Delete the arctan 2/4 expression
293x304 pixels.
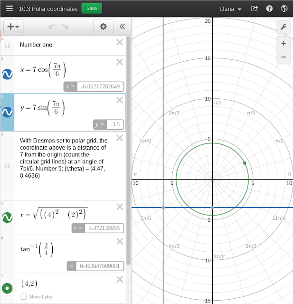pyautogui.click(x=120, y=242)
